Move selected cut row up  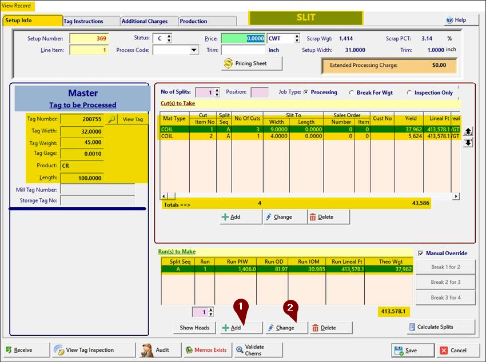tap(468, 131)
